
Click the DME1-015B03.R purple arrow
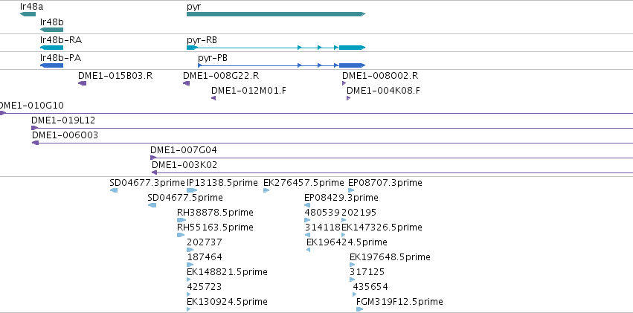(82, 83)
